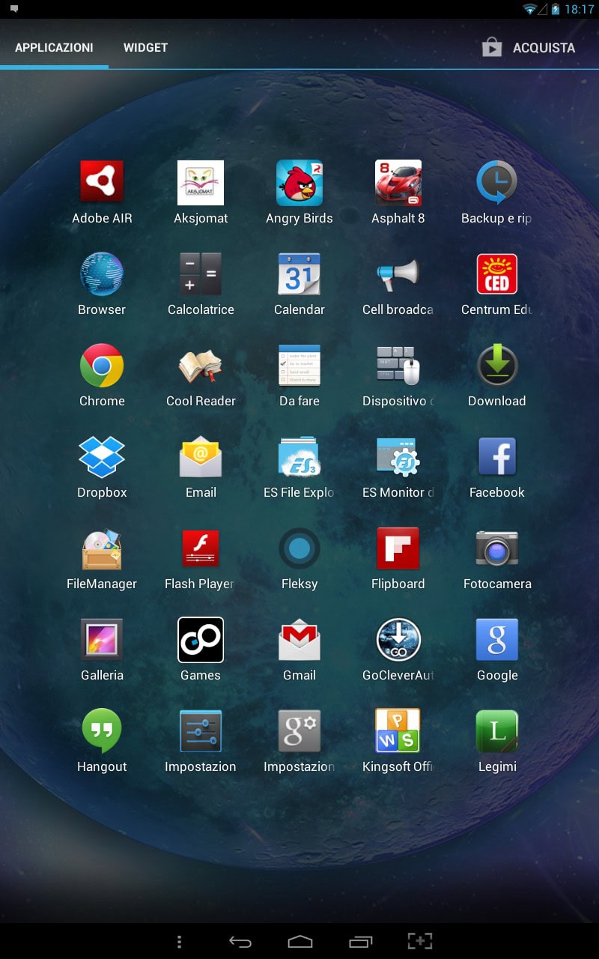Open the Hangout chat app
Viewport: 599px width, 959px height.
[x=102, y=730]
